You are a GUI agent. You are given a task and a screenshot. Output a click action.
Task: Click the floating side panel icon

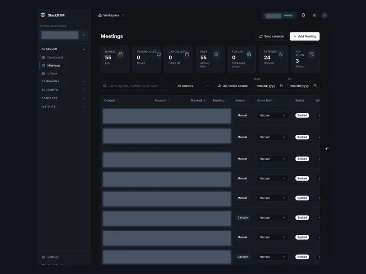pyautogui.click(x=327, y=148)
